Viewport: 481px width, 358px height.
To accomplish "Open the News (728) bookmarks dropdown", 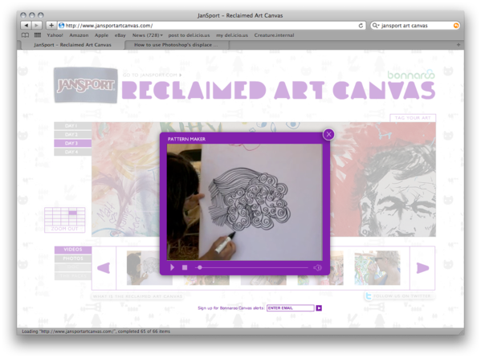I will [x=148, y=35].
